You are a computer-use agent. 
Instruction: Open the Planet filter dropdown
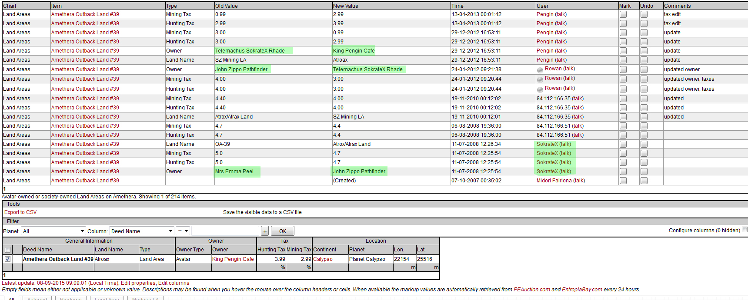tap(53, 231)
